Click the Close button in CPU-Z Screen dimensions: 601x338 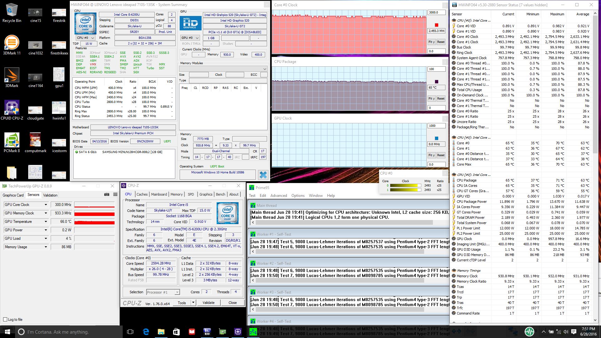pos(233,303)
